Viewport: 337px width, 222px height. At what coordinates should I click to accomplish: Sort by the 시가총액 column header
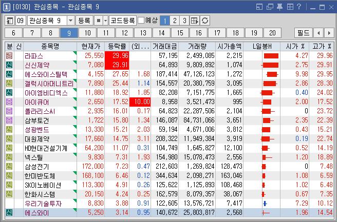[229, 46]
